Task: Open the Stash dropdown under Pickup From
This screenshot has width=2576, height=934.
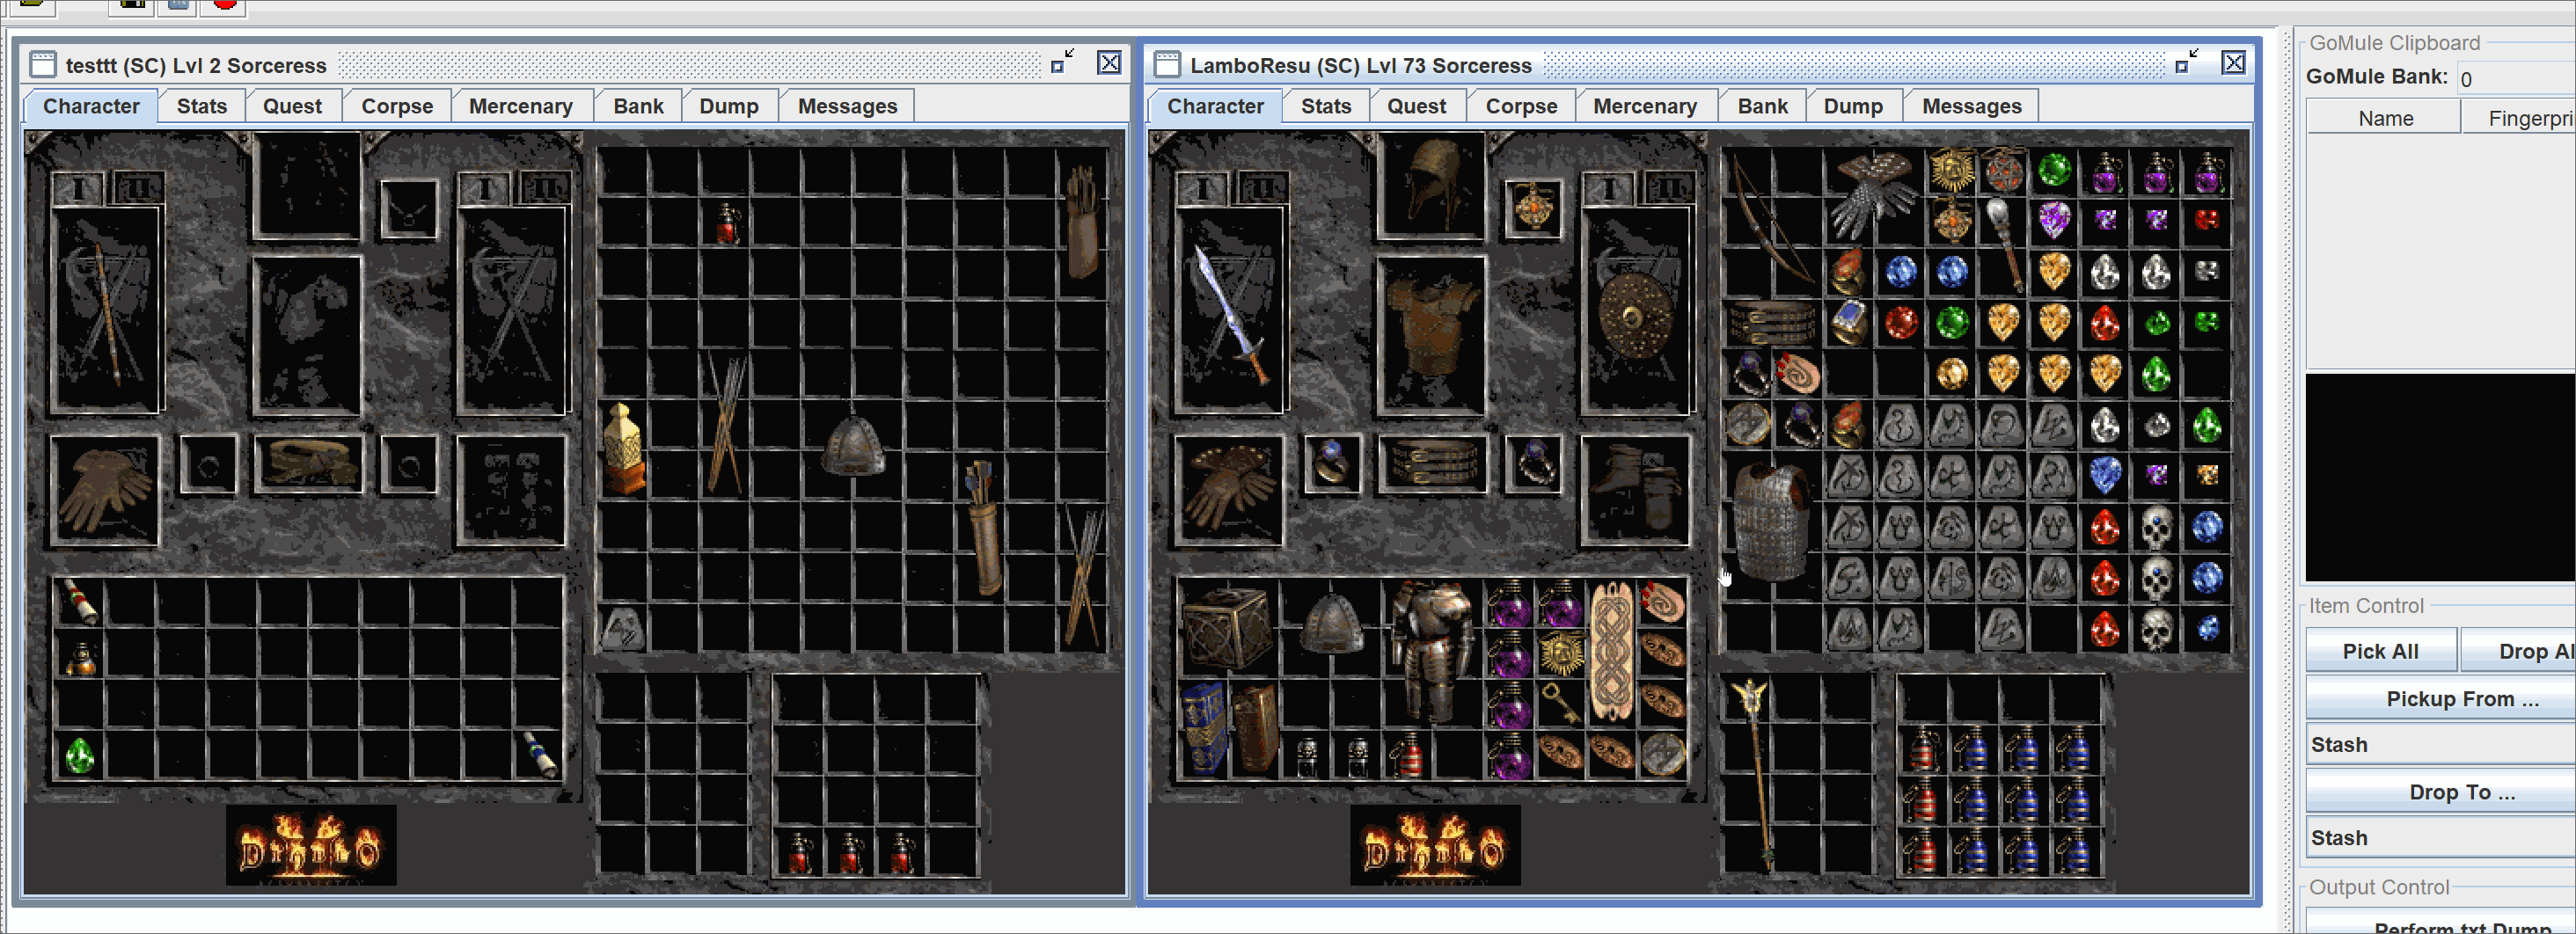Action: [x=2441, y=744]
